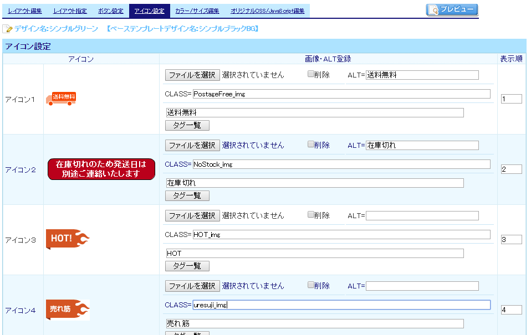The width and height of the screenshot is (531, 335).
Task: Choose a file for アイコン2
Action: point(192,146)
